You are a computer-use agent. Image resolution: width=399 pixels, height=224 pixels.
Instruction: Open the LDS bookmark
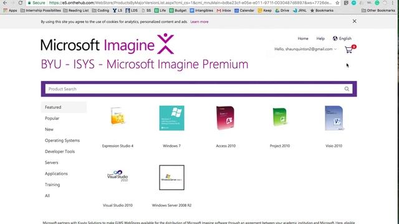132,11
